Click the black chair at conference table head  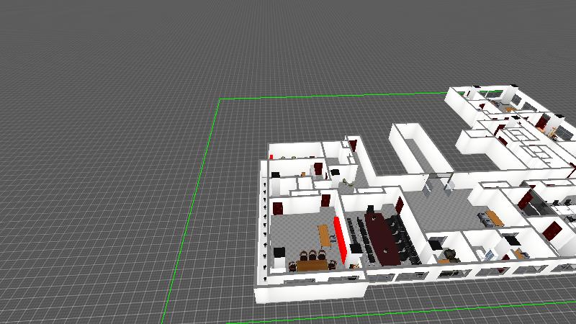(369, 209)
